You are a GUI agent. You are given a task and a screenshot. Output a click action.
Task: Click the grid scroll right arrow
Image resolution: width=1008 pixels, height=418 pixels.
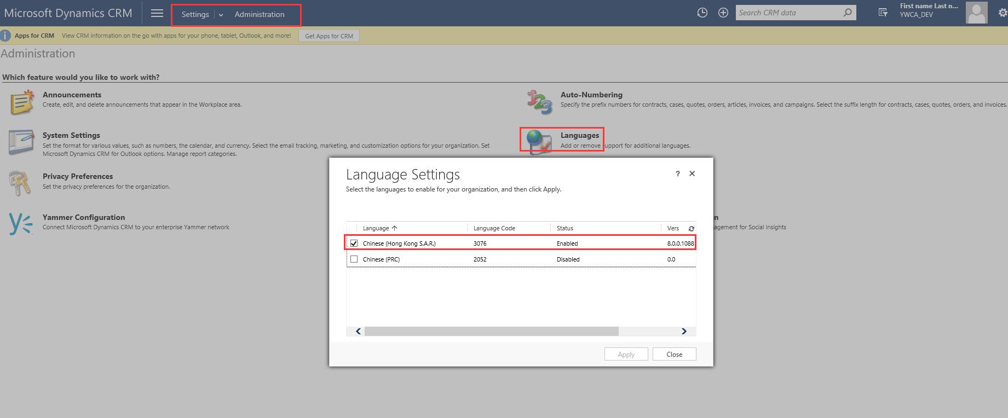684,331
